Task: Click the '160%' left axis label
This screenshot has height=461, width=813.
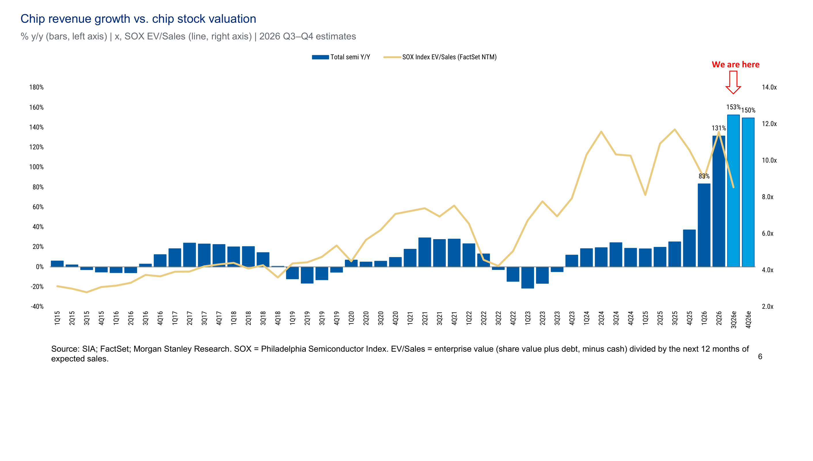Action: tap(37, 107)
